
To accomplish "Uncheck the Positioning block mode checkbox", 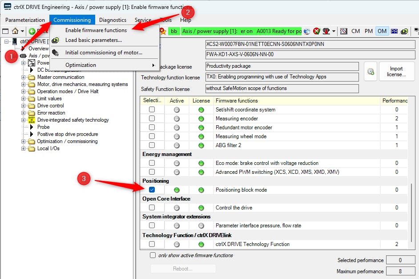I will (x=152, y=190).
